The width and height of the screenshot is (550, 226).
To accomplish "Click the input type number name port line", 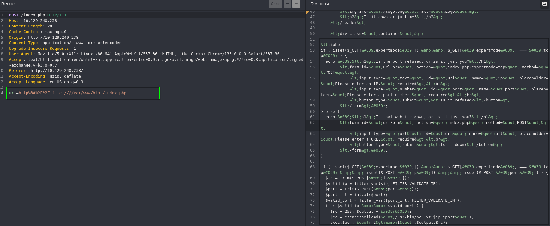I will (434, 92).
